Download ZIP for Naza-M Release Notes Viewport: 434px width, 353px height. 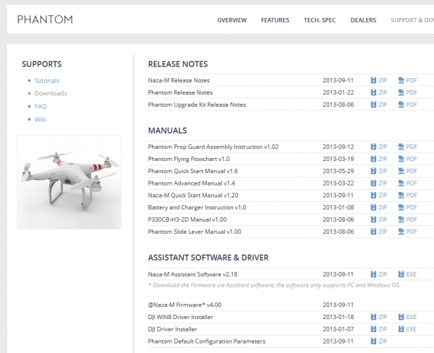point(378,80)
